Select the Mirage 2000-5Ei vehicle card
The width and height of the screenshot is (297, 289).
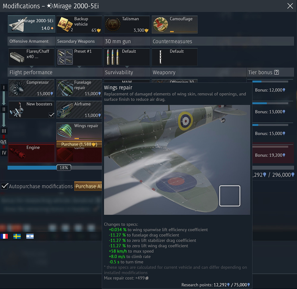pos(31,24)
